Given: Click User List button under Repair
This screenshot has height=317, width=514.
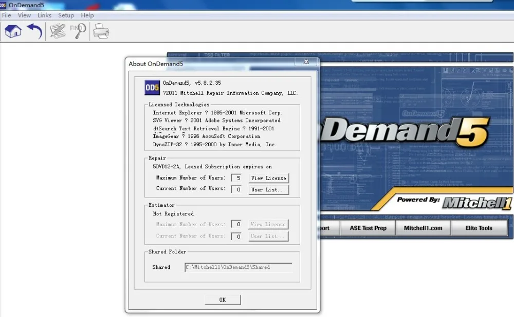Looking at the screenshot, I should (x=268, y=189).
